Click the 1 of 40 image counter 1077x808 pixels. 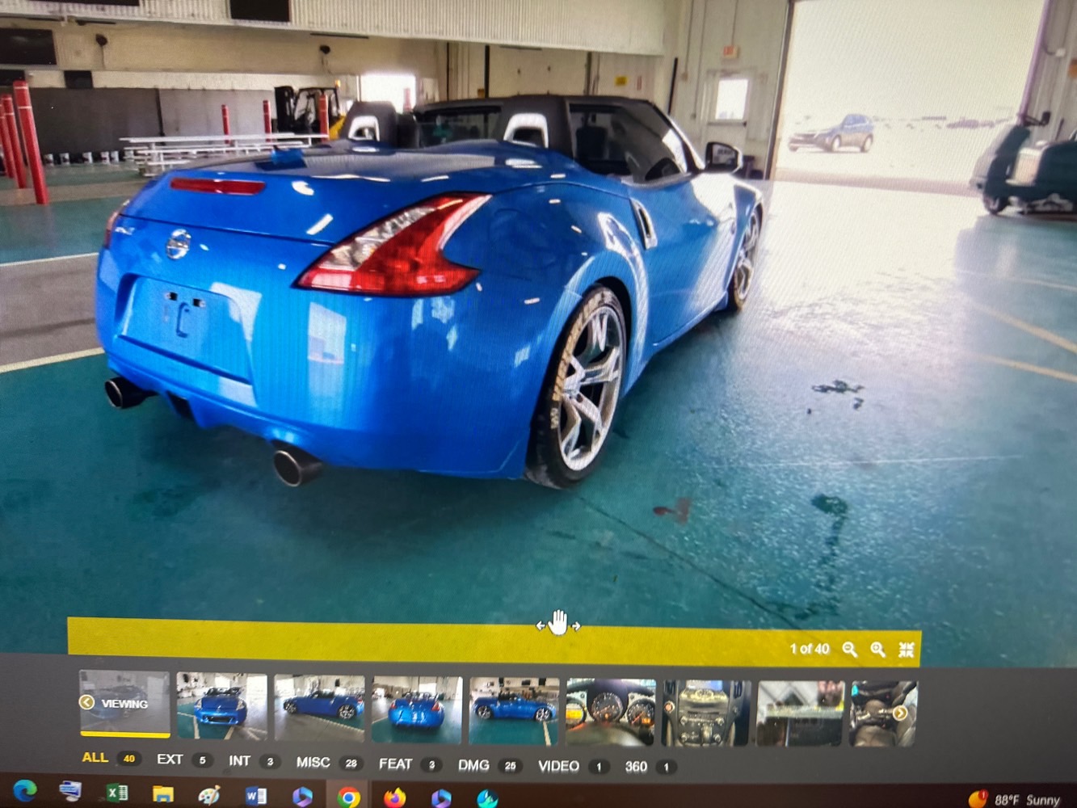click(810, 649)
